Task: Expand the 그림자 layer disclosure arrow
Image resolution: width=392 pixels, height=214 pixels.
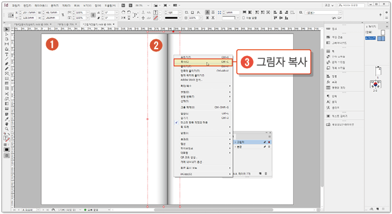Action: point(235,142)
